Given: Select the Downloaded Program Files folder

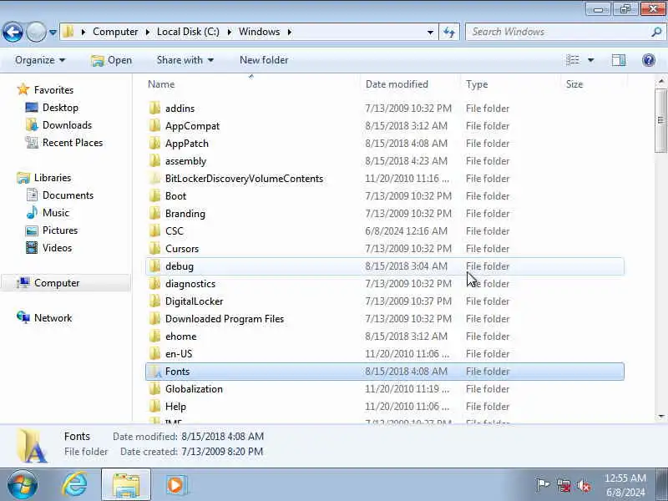Looking at the screenshot, I should point(224,319).
